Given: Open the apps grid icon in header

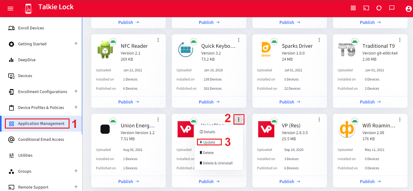Looking at the screenshot, I should (353, 8).
